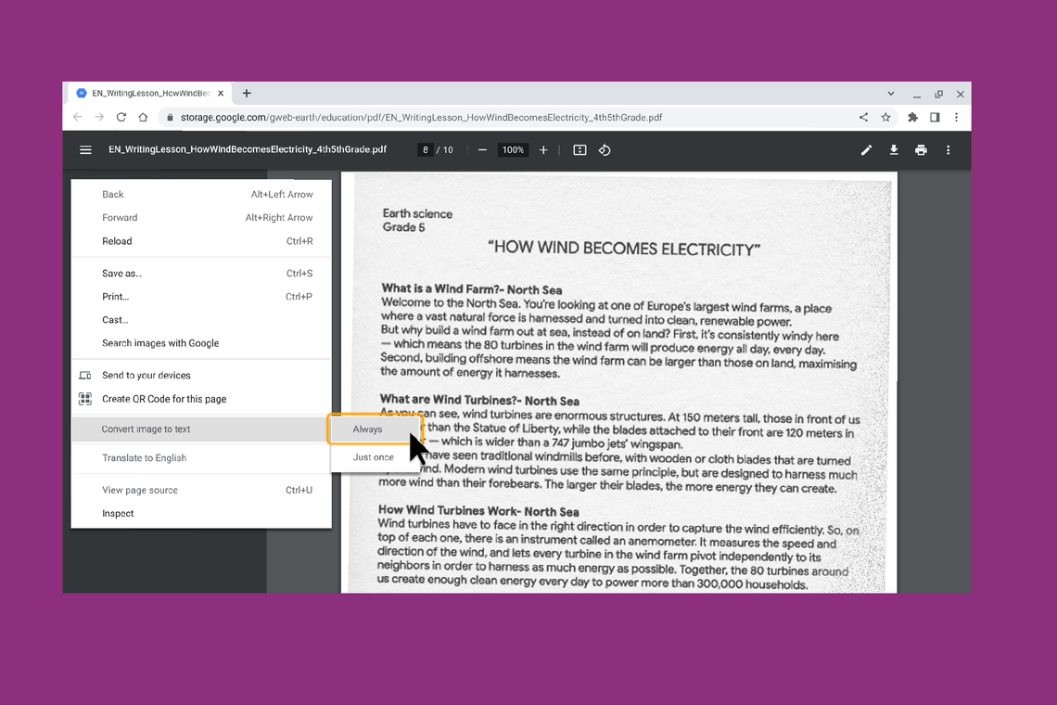Viewport: 1057px width, 705px height.
Task: Print the PDF using the printer icon
Action: (x=921, y=150)
